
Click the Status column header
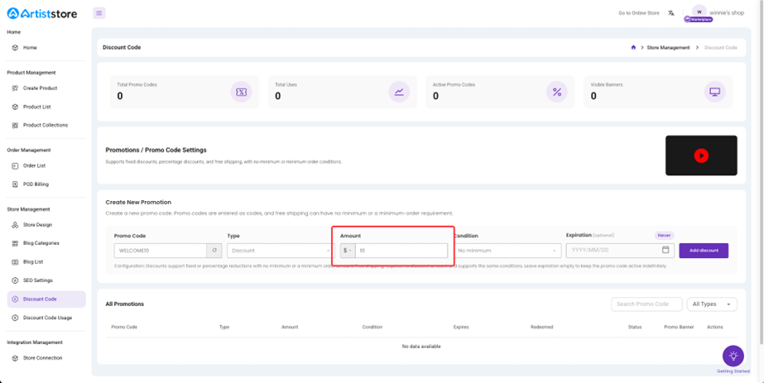[x=635, y=327]
